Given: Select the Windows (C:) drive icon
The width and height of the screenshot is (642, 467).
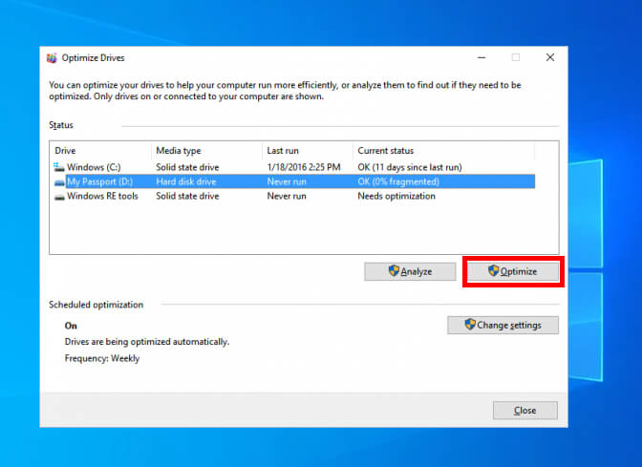Looking at the screenshot, I should (59, 167).
